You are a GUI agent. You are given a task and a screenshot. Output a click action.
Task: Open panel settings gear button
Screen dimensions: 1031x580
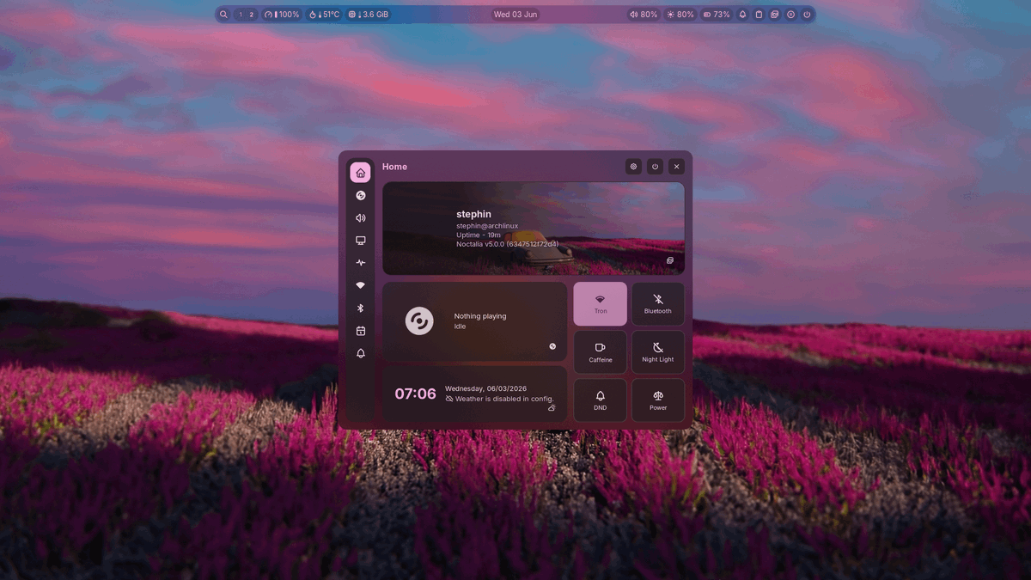pyautogui.click(x=634, y=167)
